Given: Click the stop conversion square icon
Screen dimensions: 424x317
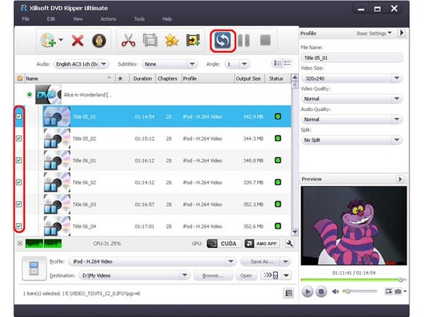Looking at the screenshot, I should click(x=265, y=40).
